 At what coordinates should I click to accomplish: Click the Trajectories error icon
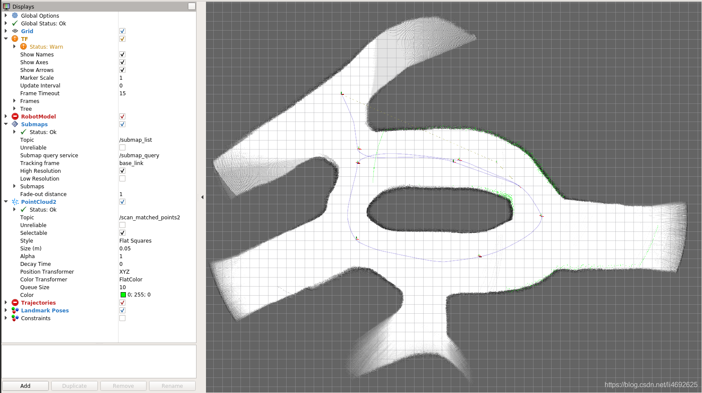coord(15,303)
